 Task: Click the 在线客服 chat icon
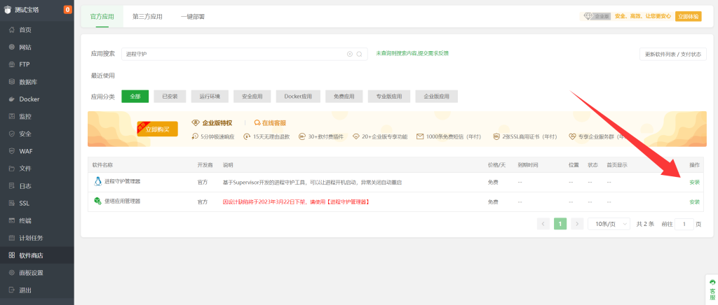[257, 122]
